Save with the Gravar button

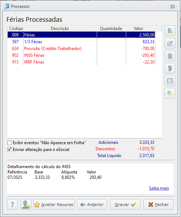125,205
